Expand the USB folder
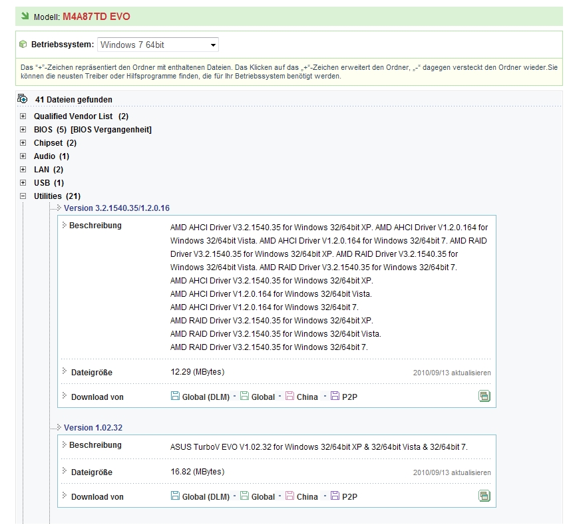The image size is (567, 529). coord(23,182)
